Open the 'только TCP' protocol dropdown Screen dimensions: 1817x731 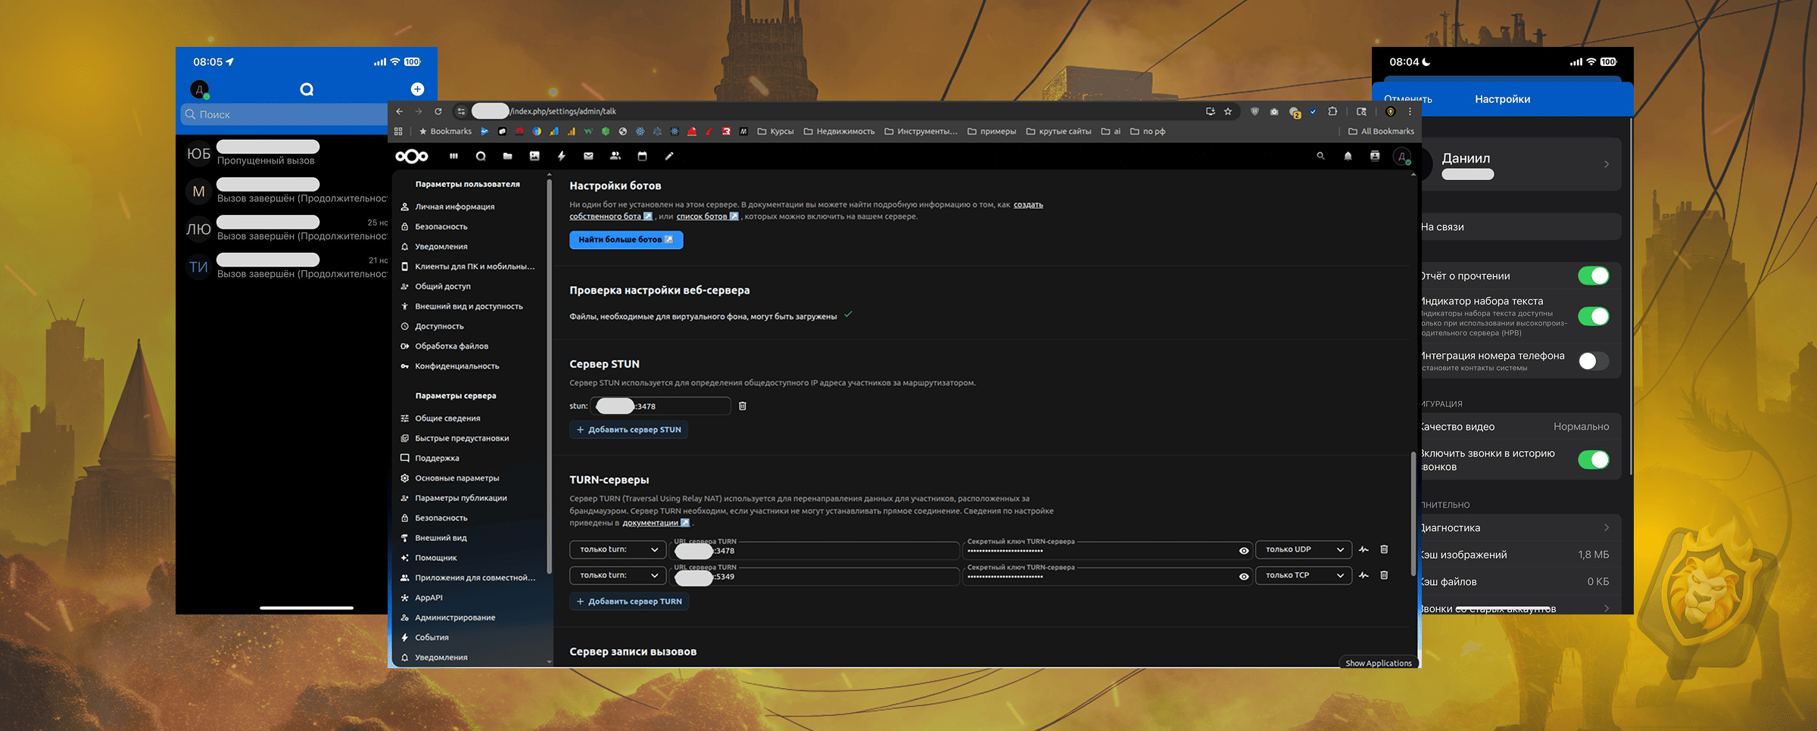click(x=1304, y=576)
